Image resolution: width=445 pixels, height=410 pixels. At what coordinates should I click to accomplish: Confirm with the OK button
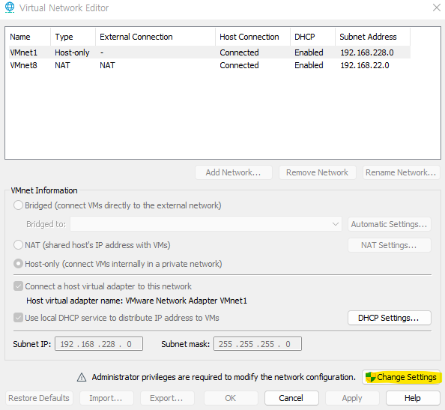pyautogui.click(x=231, y=398)
